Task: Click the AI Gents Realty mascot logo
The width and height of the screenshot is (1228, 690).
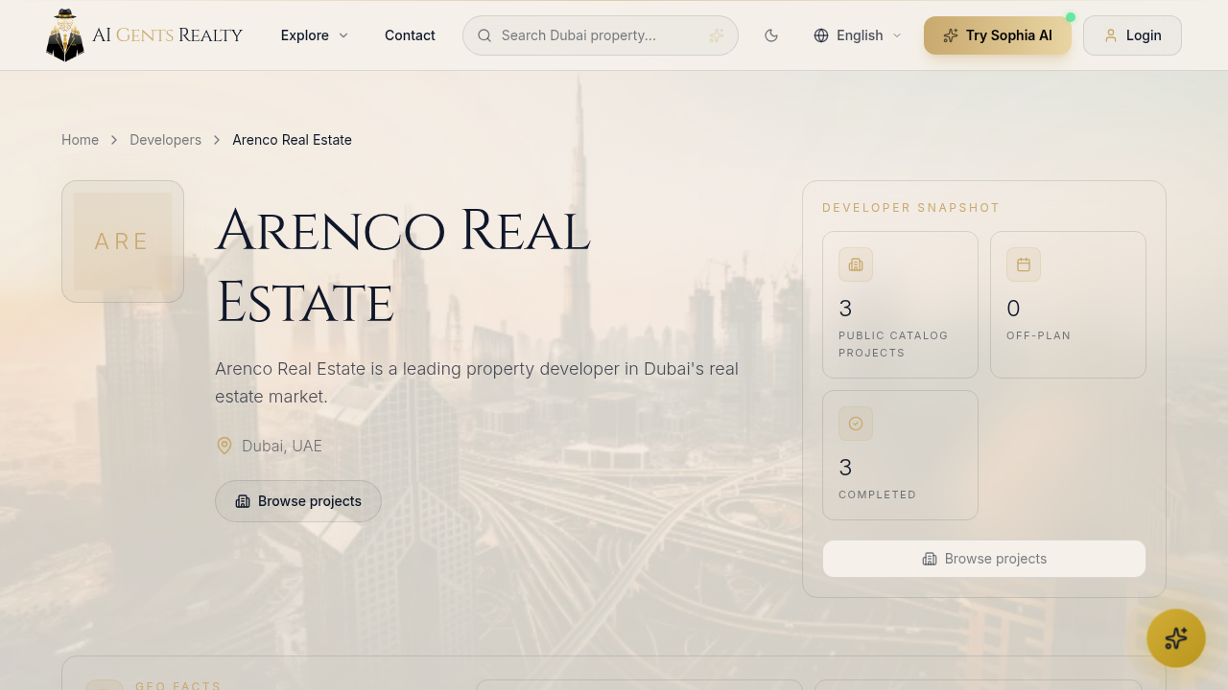Action: tap(65, 35)
